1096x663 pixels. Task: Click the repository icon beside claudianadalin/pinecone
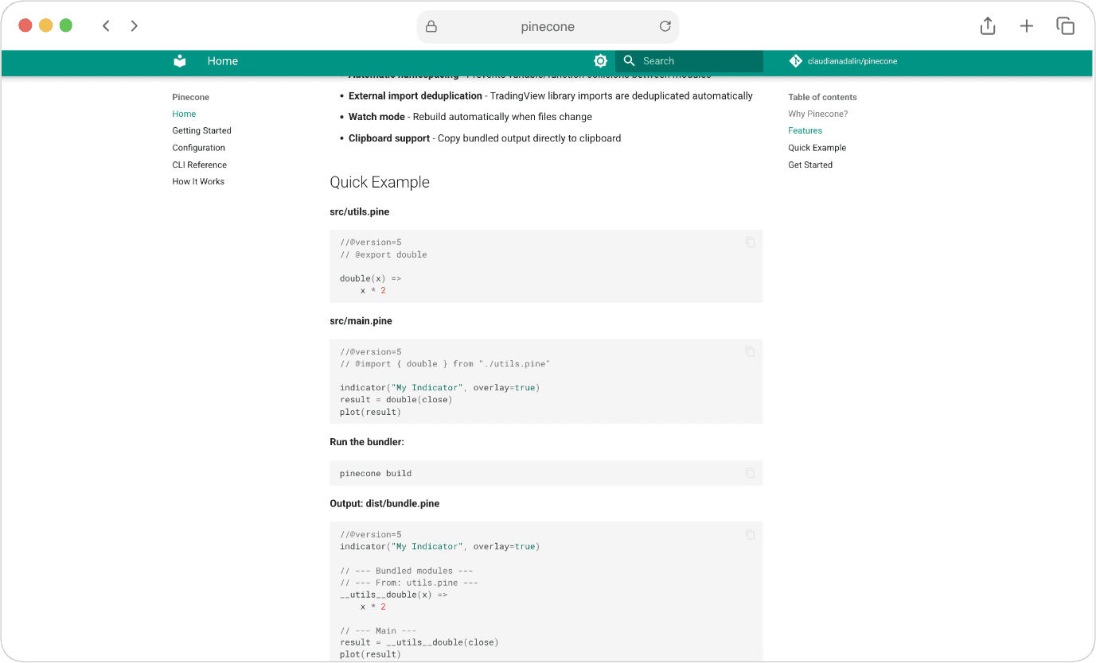795,60
